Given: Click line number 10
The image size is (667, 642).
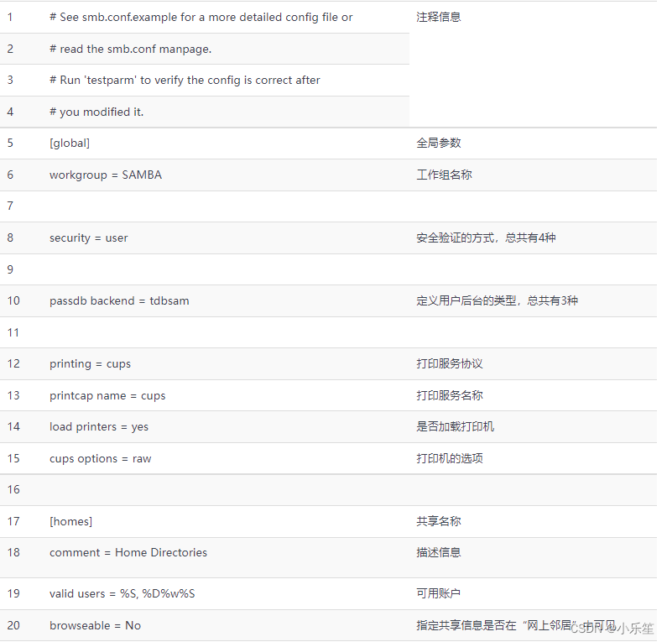Looking at the screenshot, I should tap(13, 300).
